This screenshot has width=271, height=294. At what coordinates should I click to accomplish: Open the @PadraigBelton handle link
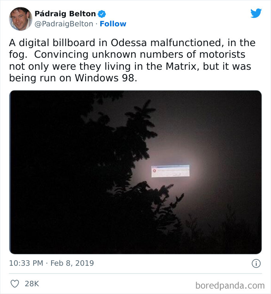click(x=64, y=24)
